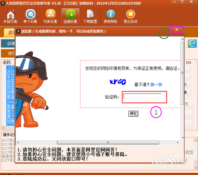Click the 退出系统 exit icon

[130, 16]
